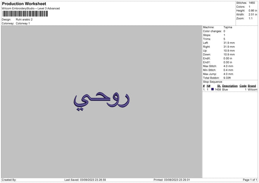Click the embroidered Arabic text design preview
Screen dimensions: 259x183
[101, 101]
